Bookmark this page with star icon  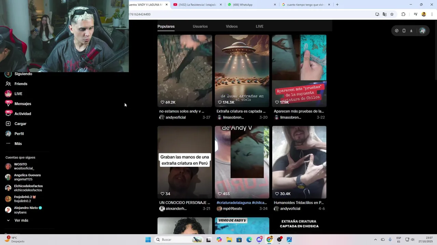click(392, 14)
